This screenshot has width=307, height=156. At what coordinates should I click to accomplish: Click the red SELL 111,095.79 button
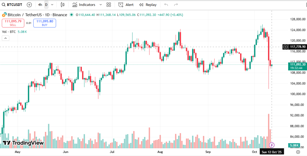pos(13,23)
